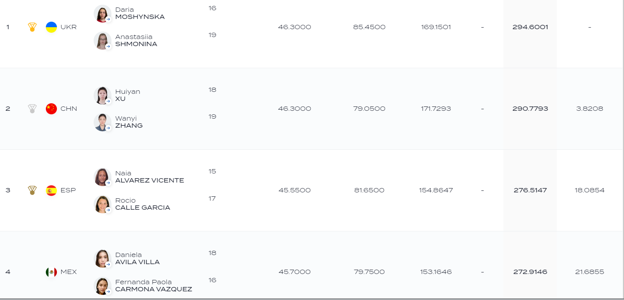Screen dimensions: 624x300
Task: Open the Rocio CALLE GARCIA athlete link
Action: 143,204
